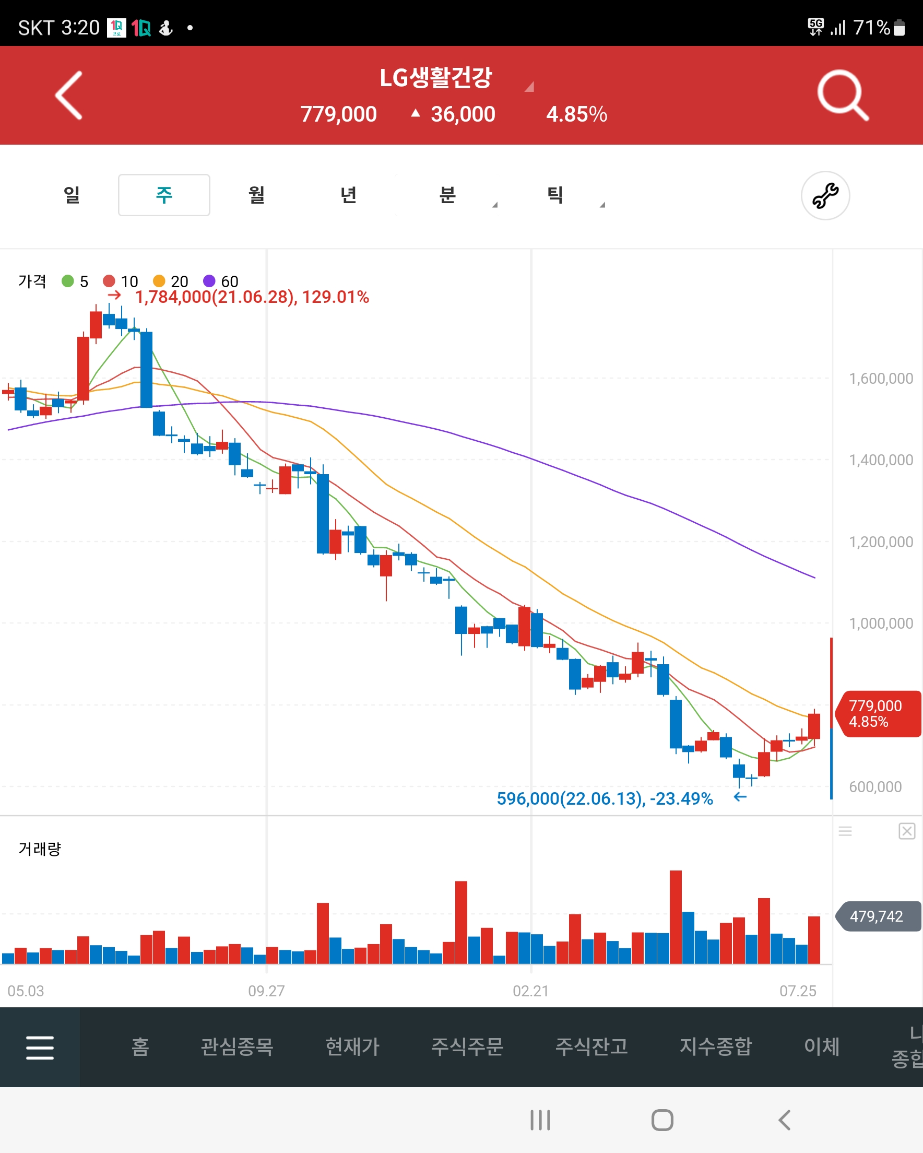Tap the Android system back button
The image size is (923, 1153).
tap(785, 1120)
